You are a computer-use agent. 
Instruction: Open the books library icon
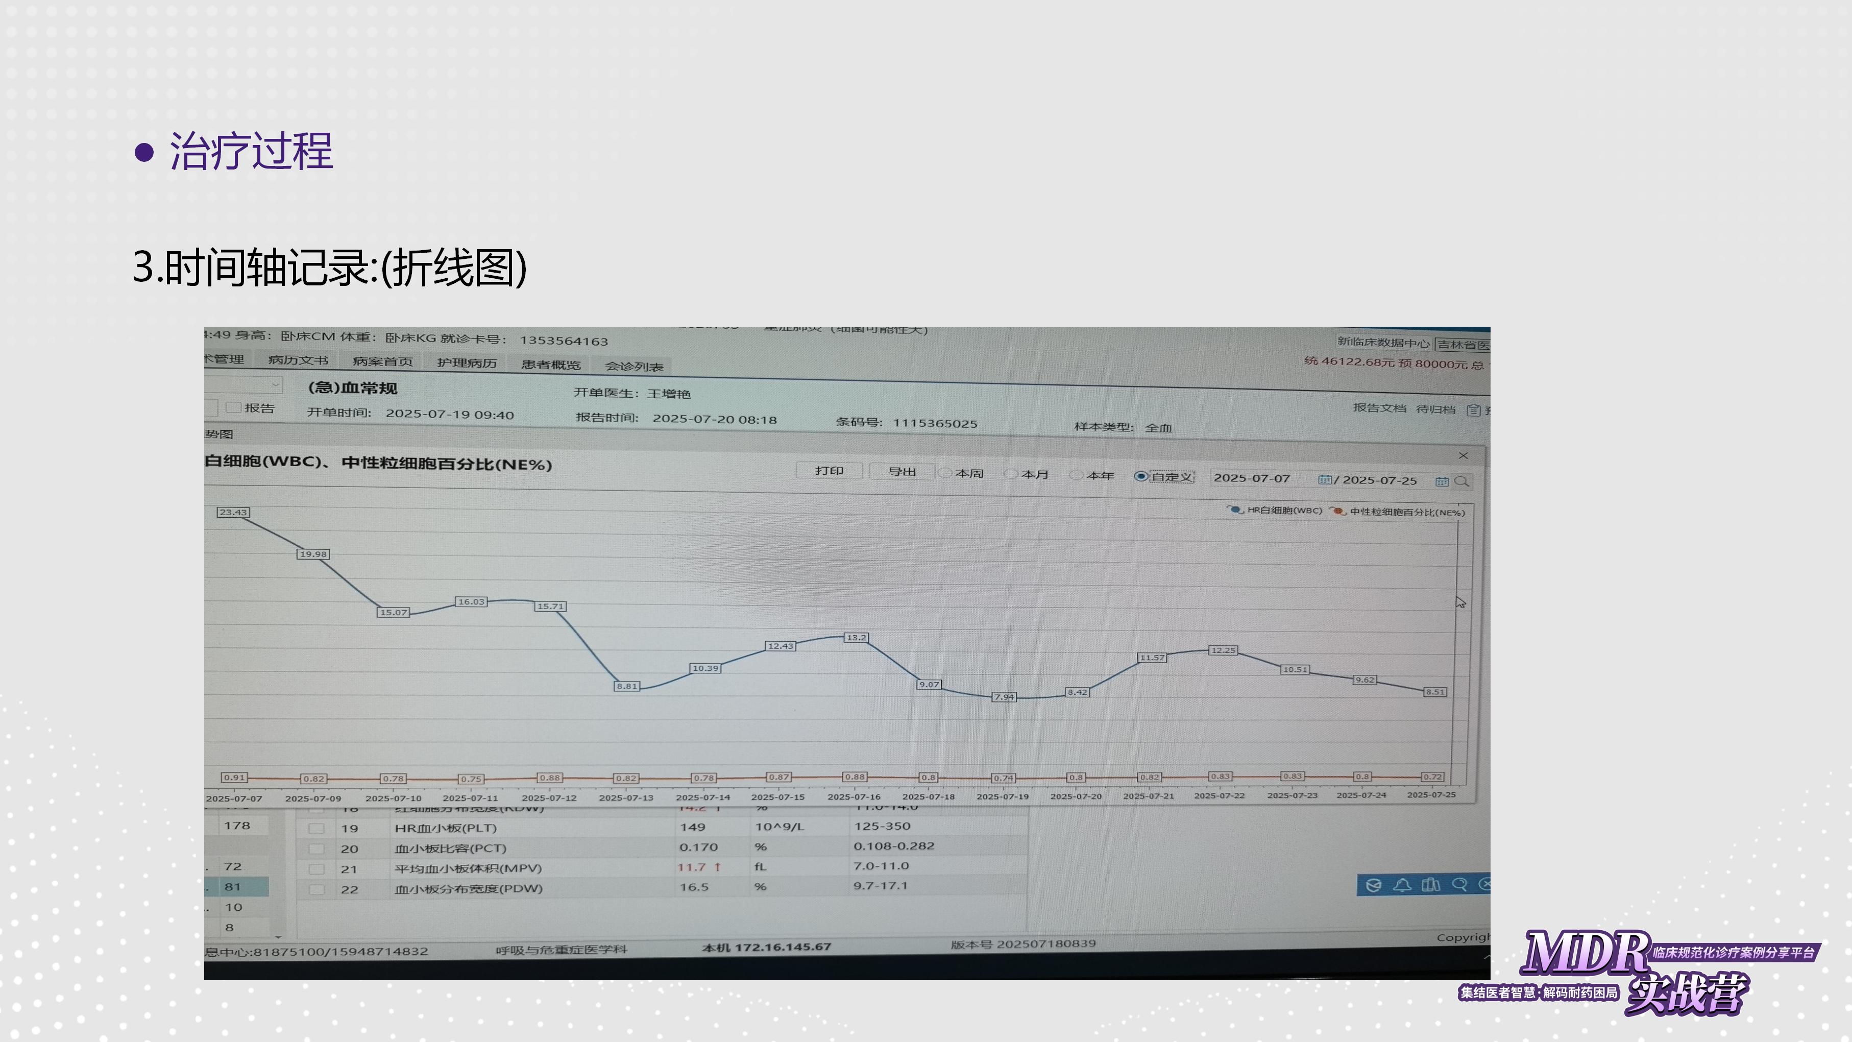click(1431, 885)
